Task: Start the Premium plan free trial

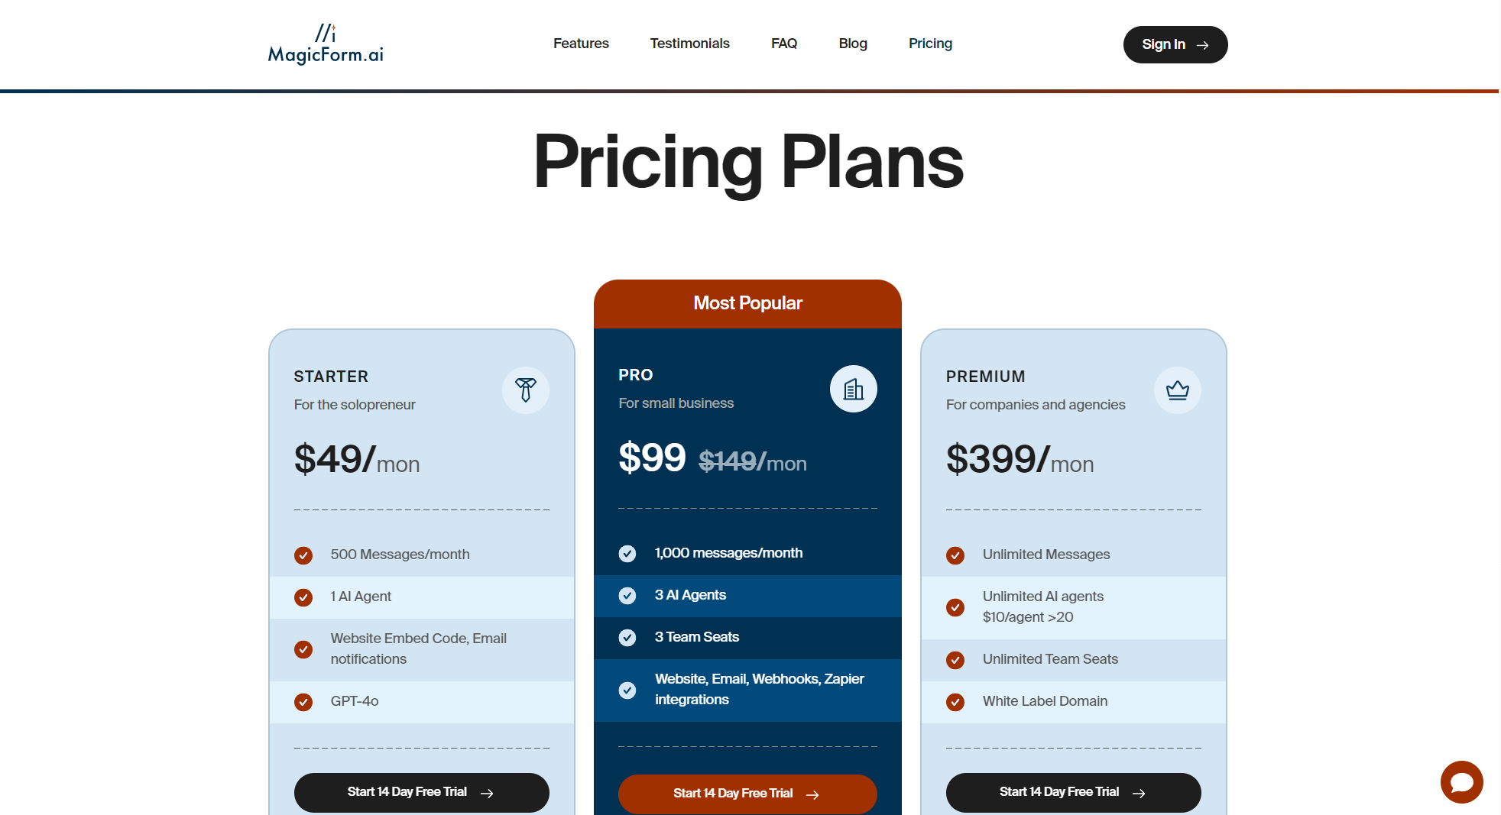Action: pos(1073,792)
